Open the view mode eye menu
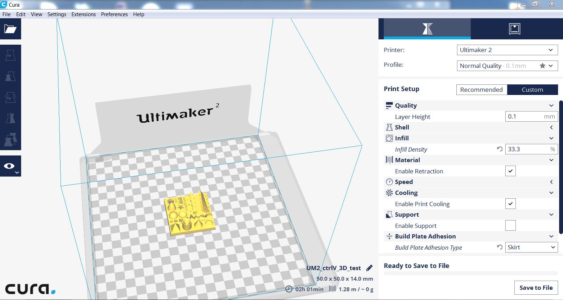The height and width of the screenshot is (300, 563). [x=10, y=166]
